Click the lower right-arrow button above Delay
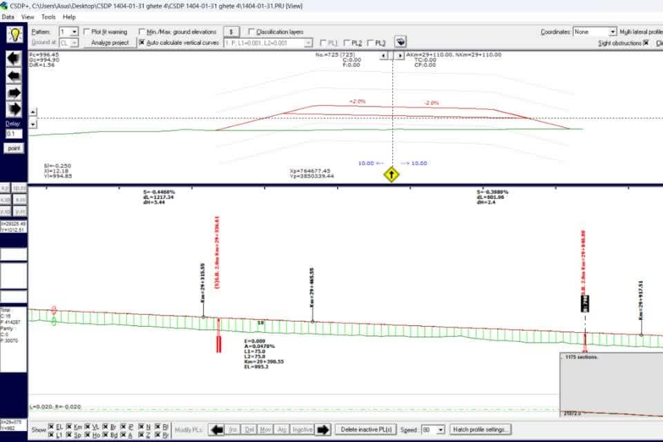This screenshot has height=442, width=663. [x=14, y=109]
